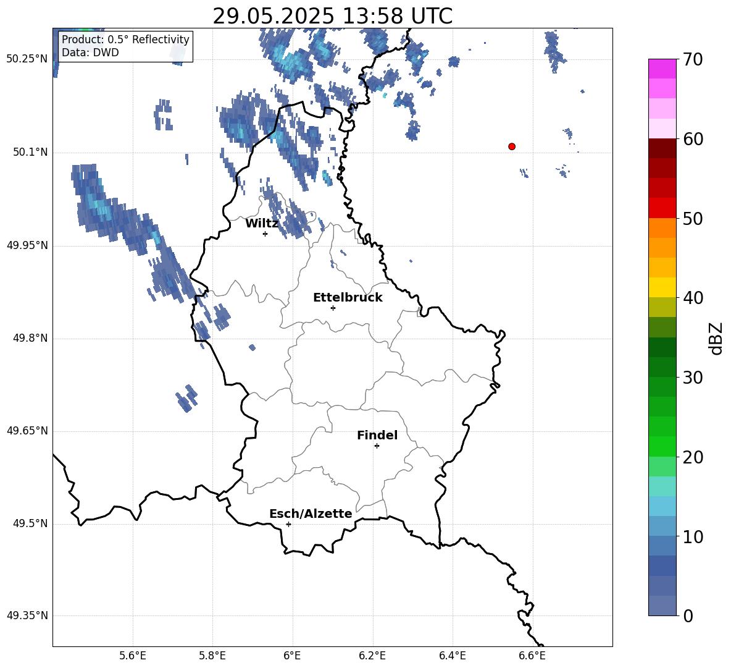Viewport: 731px width, 668px height.
Task: Click the dark maroon colorbar segment below 60
Action: (662, 148)
